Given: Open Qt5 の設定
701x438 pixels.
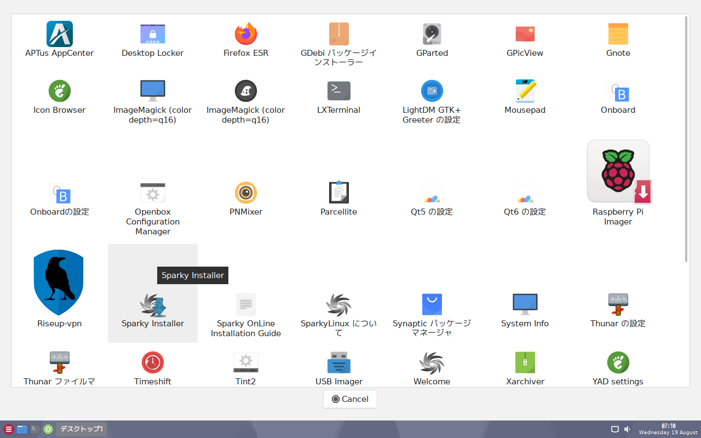Looking at the screenshot, I should [x=432, y=199].
